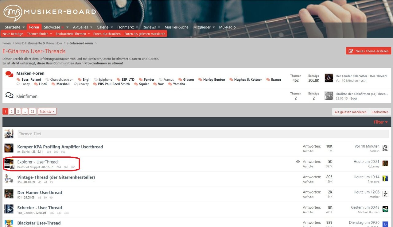Expand the Reviews menu arrow
This screenshot has width=393, height=227.
pyautogui.click(x=159, y=27)
